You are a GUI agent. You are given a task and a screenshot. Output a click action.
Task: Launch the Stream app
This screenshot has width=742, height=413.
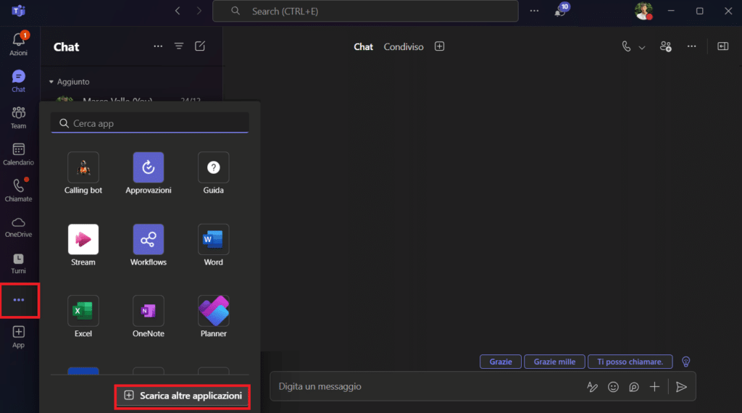click(83, 245)
